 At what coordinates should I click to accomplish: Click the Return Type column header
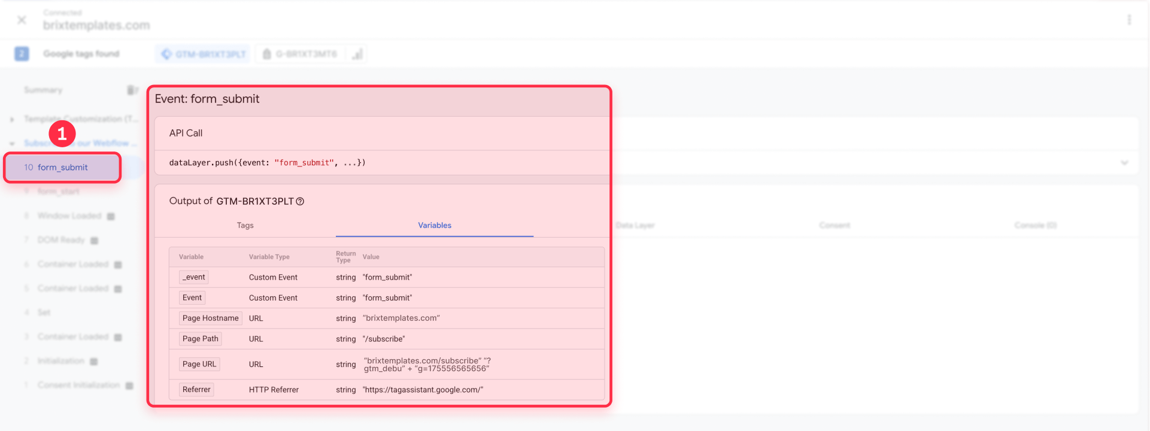pyautogui.click(x=345, y=257)
